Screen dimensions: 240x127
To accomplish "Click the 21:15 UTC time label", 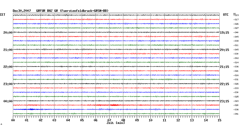I will tap(225, 67).
